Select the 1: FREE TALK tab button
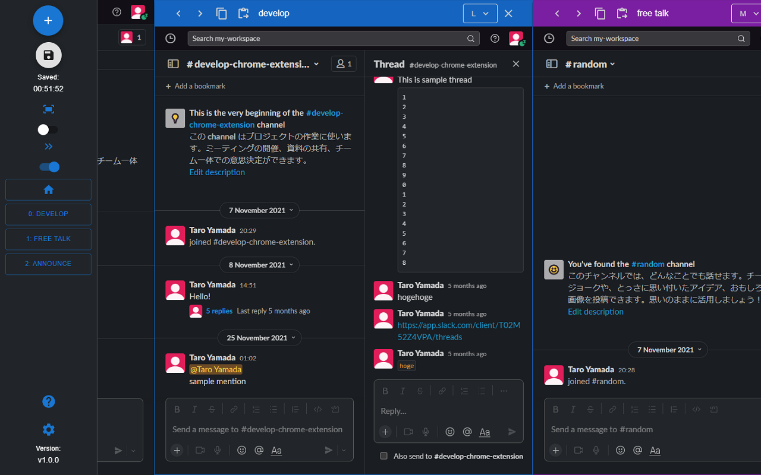This screenshot has width=761, height=475. click(x=49, y=239)
